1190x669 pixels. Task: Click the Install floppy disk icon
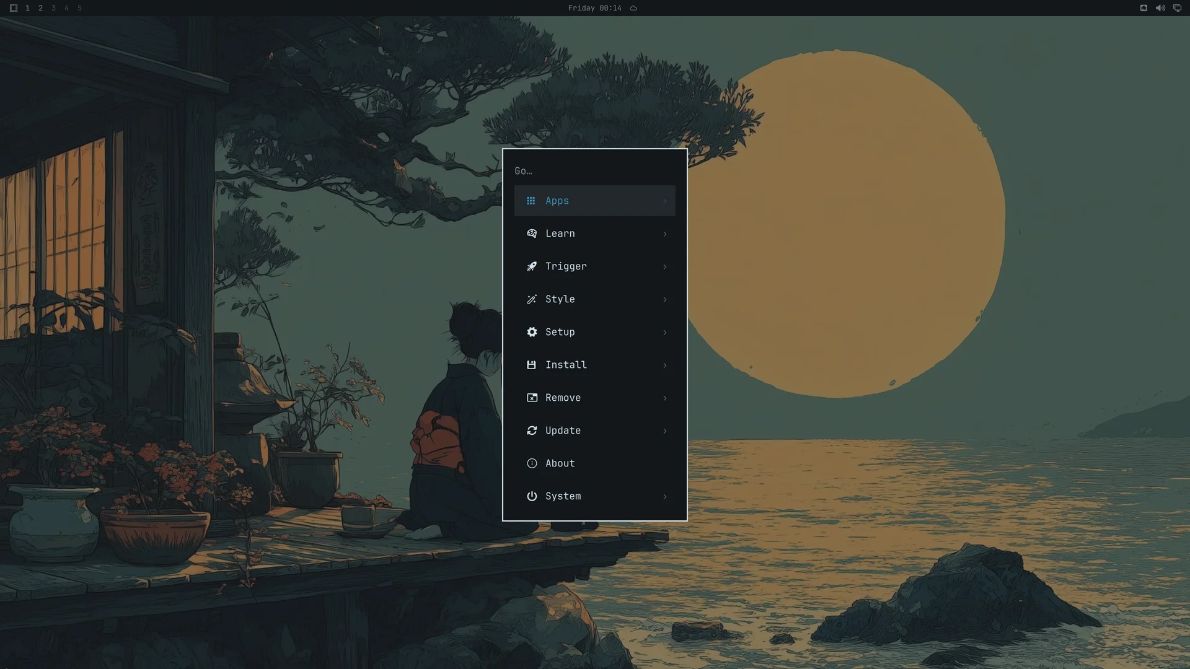click(531, 365)
